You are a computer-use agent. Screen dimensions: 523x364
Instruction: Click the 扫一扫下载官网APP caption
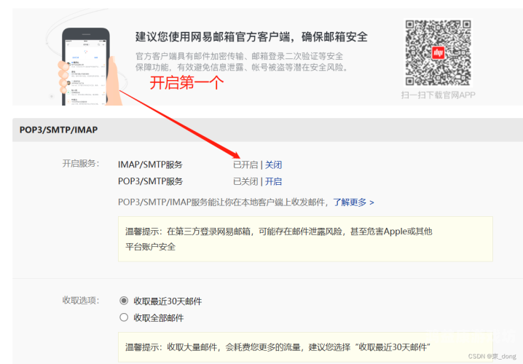click(438, 95)
